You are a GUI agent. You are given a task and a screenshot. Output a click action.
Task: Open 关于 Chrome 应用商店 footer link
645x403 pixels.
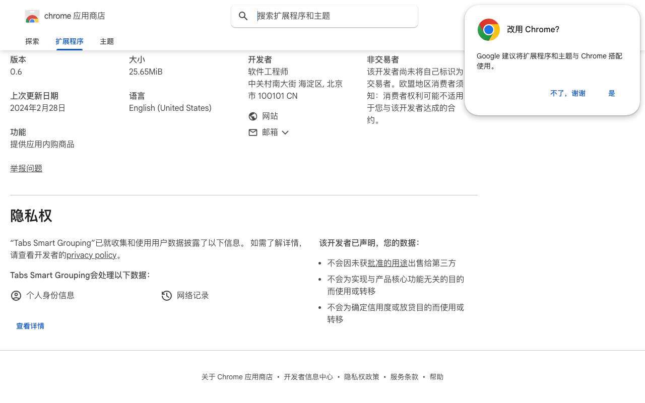tap(237, 377)
